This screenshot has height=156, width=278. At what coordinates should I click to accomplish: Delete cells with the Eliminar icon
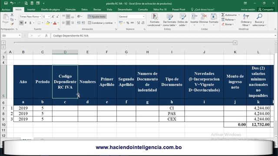(x=204, y=19)
